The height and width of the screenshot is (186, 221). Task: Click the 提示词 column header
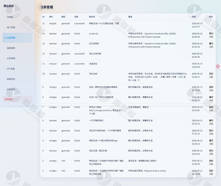click(x=92, y=17)
